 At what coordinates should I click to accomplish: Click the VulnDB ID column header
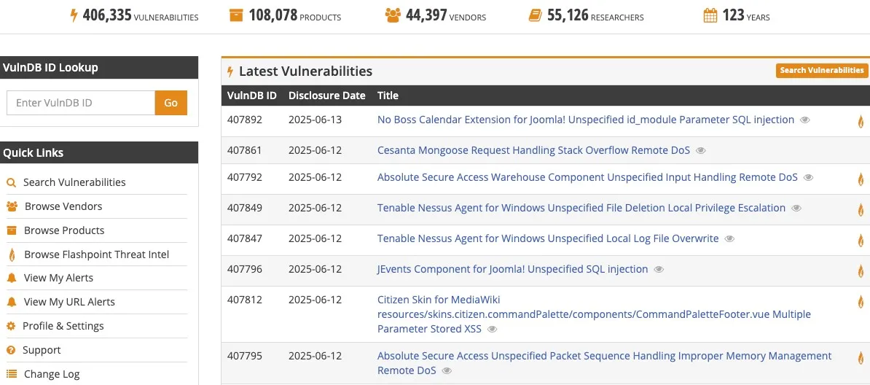(x=252, y=96)
